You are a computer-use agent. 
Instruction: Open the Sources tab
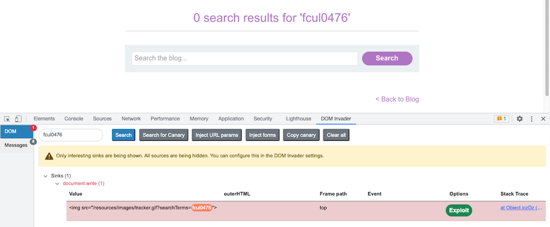point(102,118)
